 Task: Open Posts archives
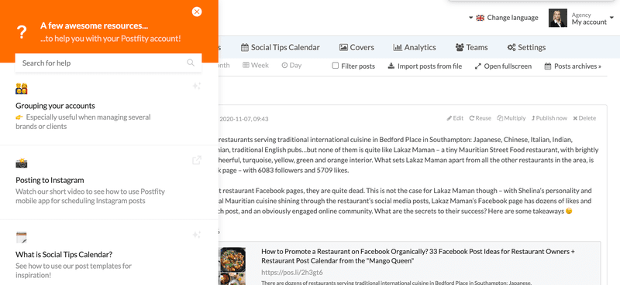click(573, 66)
